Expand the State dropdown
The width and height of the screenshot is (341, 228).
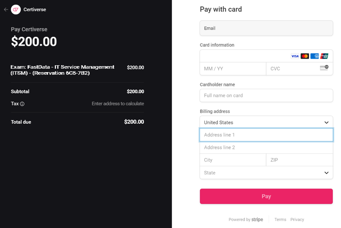pyautogui.click(x=266, y=173)
